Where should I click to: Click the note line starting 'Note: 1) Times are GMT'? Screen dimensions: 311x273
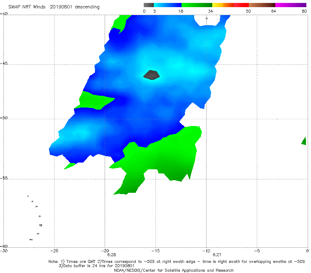(x=177, y=262)
